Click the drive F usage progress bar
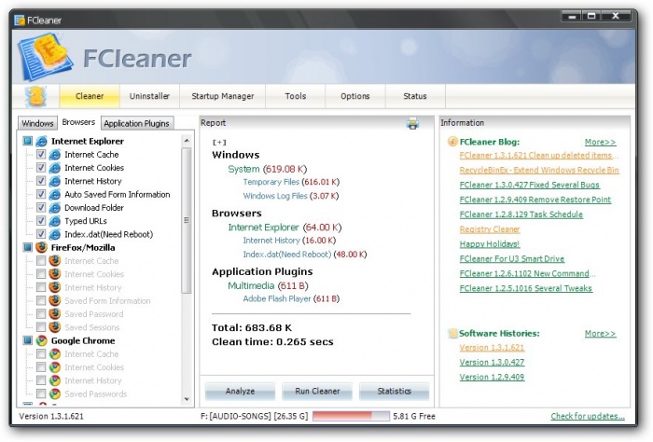This screenshot has width=653, height=442. coord(351,416)
